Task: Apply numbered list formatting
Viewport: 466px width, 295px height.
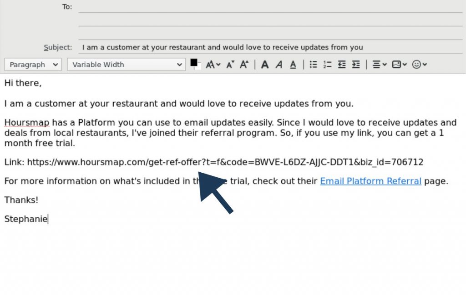Action: [327, 65]
